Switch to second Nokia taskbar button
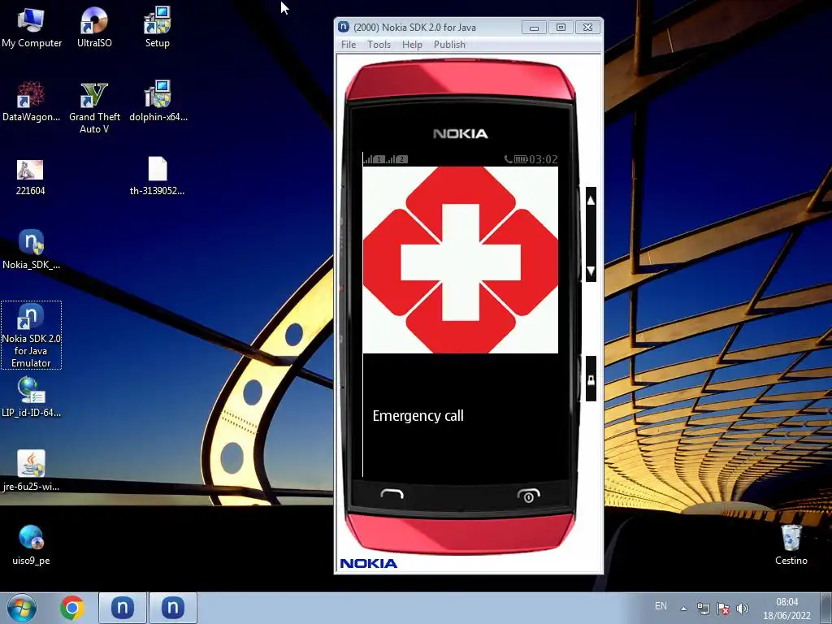This screenshot has height=624, width=832. coord(172,608)
